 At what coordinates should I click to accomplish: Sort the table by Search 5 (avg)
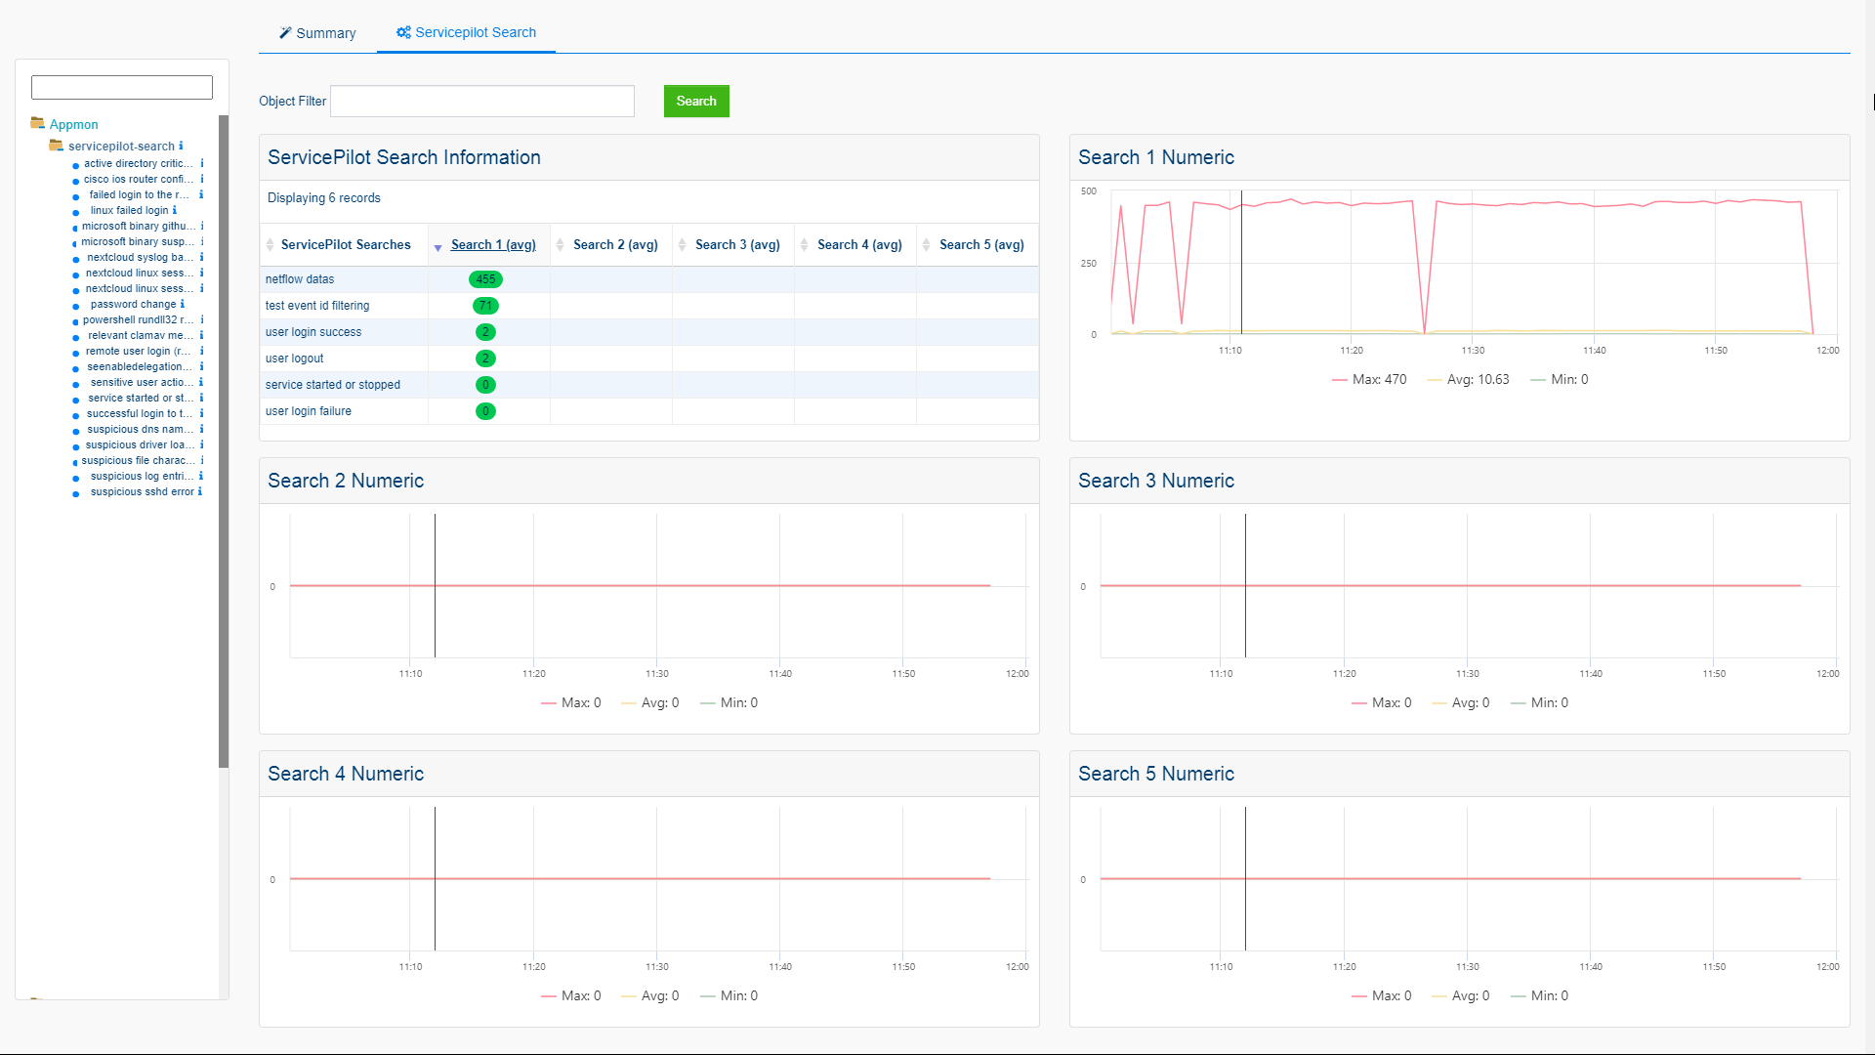tap(981, 245)
